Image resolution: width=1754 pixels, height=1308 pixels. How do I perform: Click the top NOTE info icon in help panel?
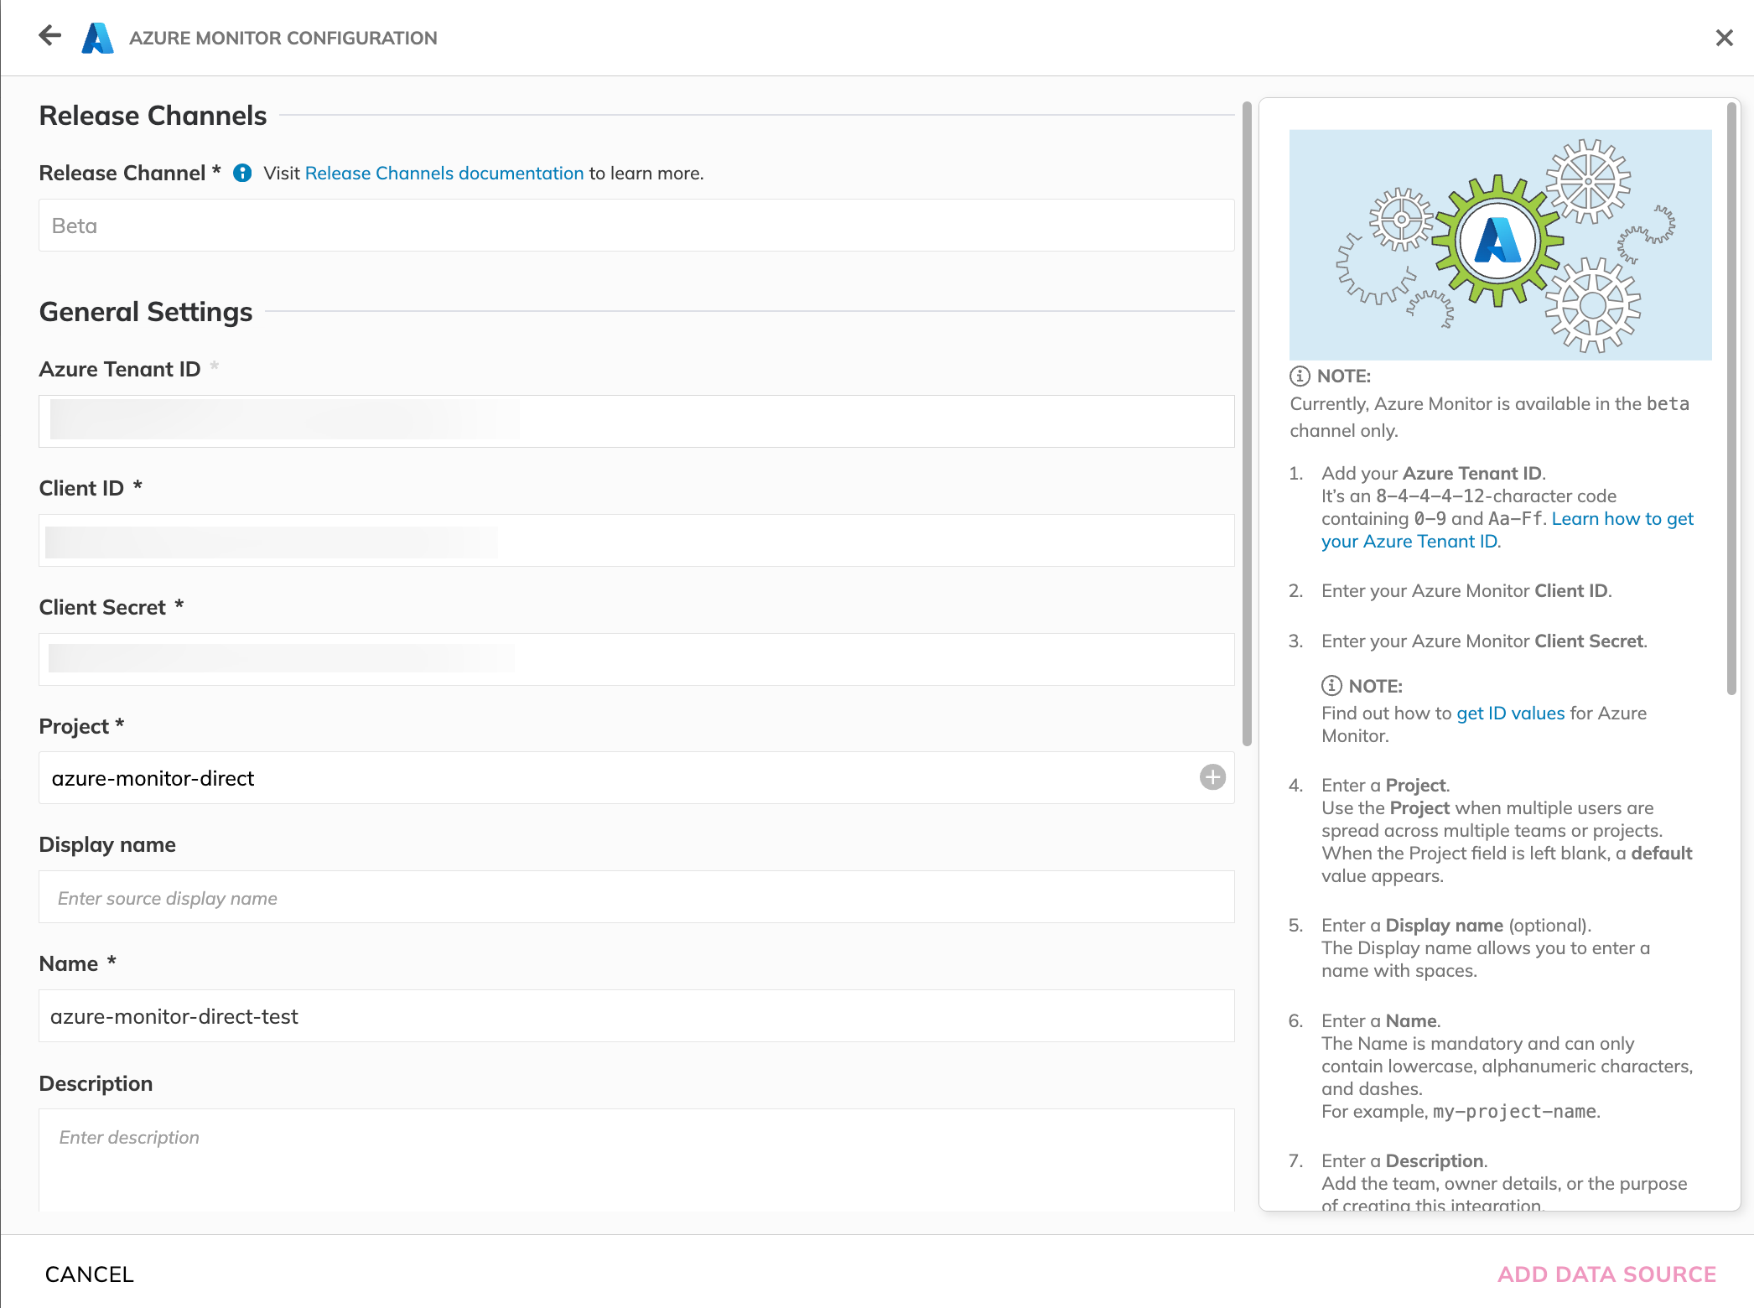tap(1300, 376)
